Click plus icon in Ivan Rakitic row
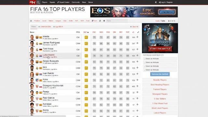 (137, 74)
